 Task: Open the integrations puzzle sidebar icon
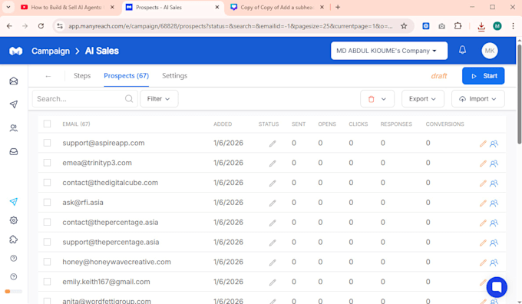[14, 239]
